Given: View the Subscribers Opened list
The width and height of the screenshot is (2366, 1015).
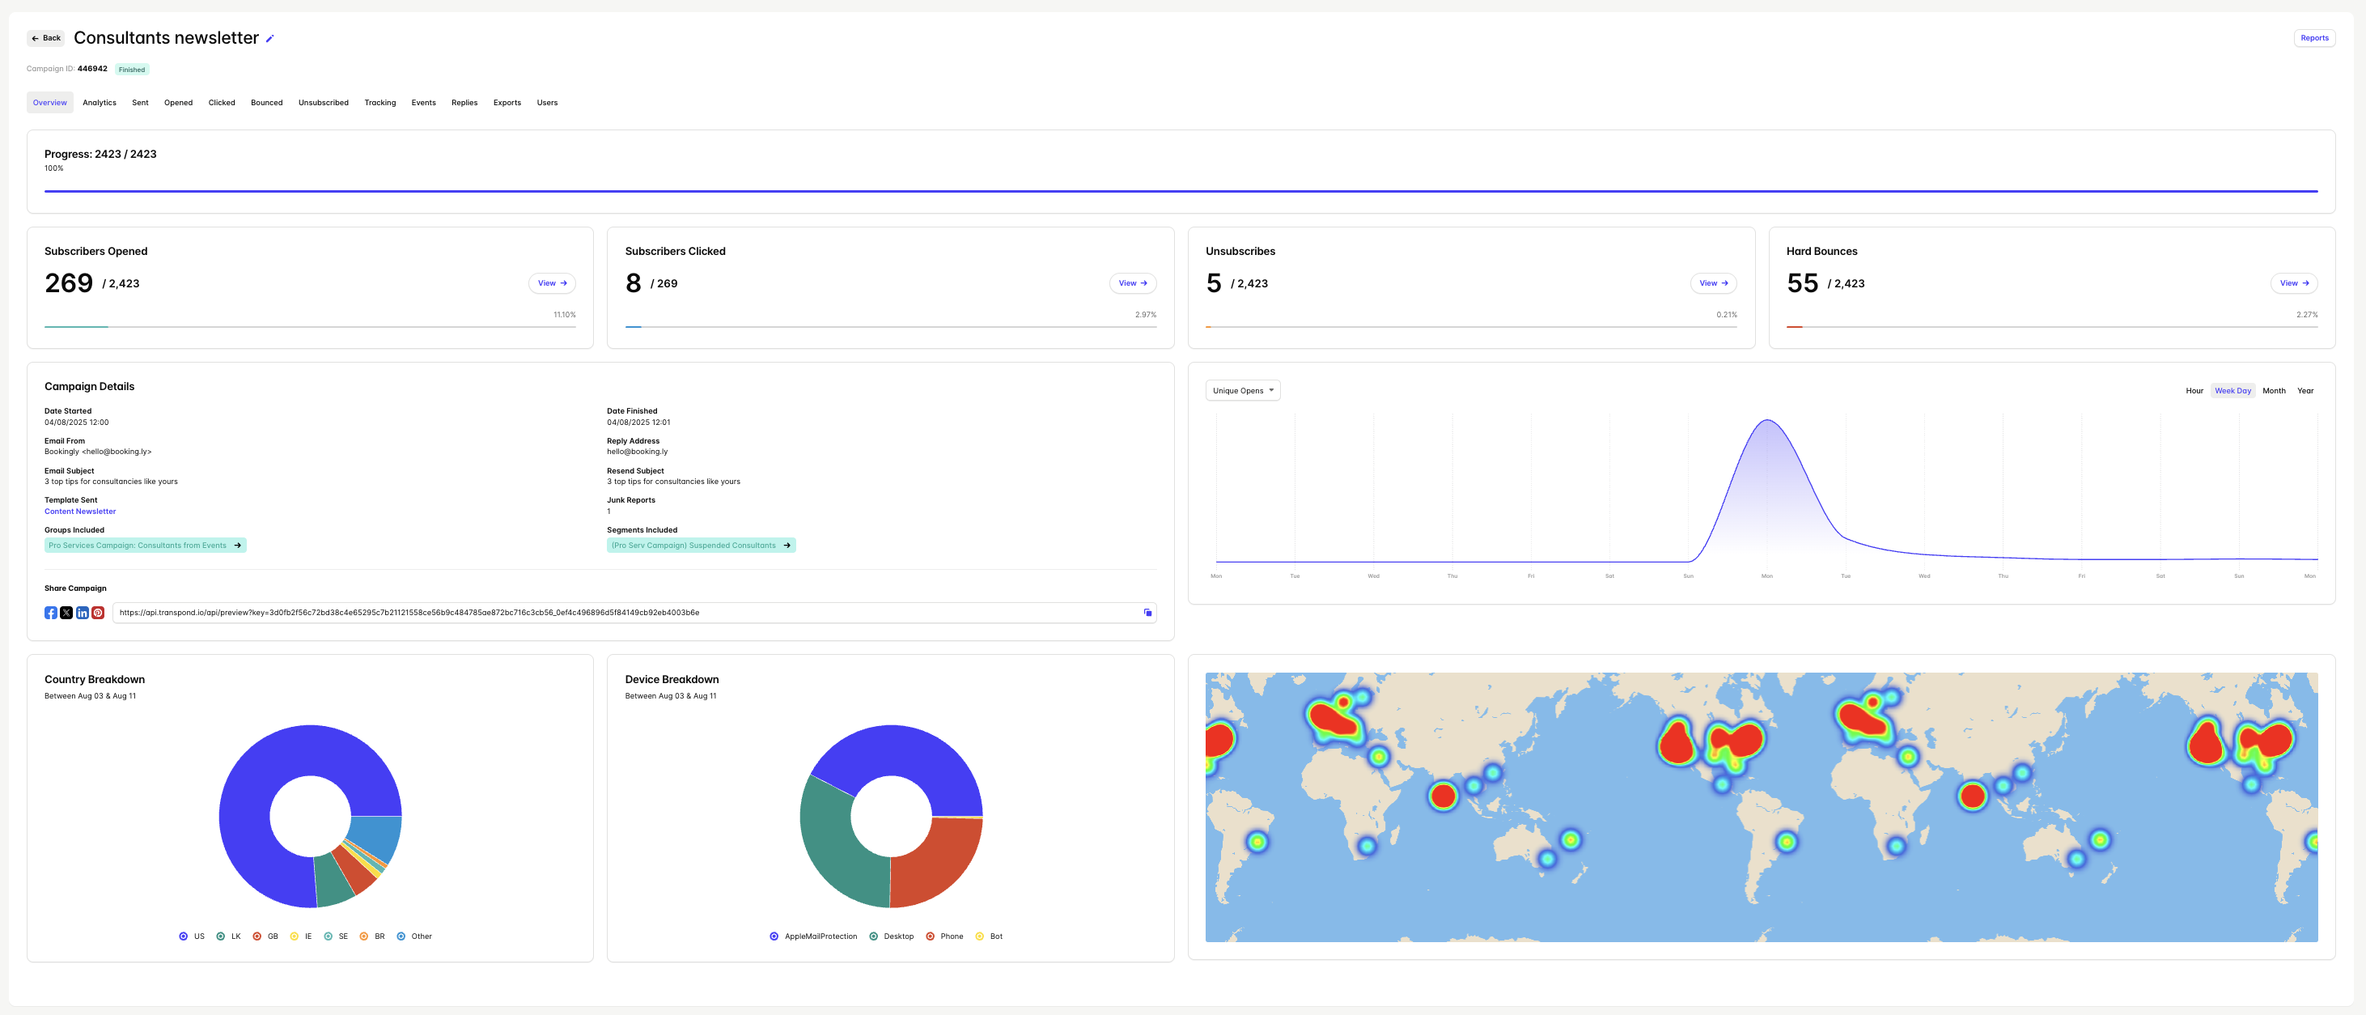Looking at the screenshot, I should [552, 283].
